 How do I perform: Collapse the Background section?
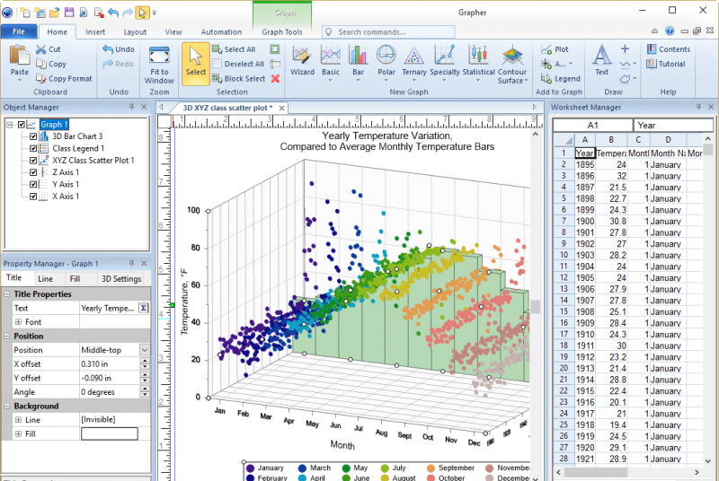pyautogui.click(x=7, y=406)
